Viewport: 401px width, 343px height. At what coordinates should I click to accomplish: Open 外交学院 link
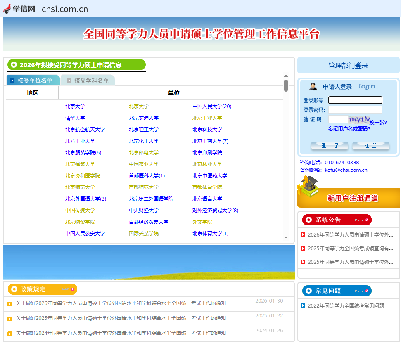202,222
